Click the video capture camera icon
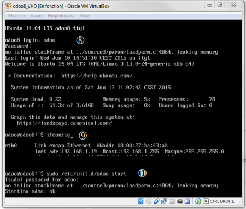Screen dimensions: 246x209 179,201
